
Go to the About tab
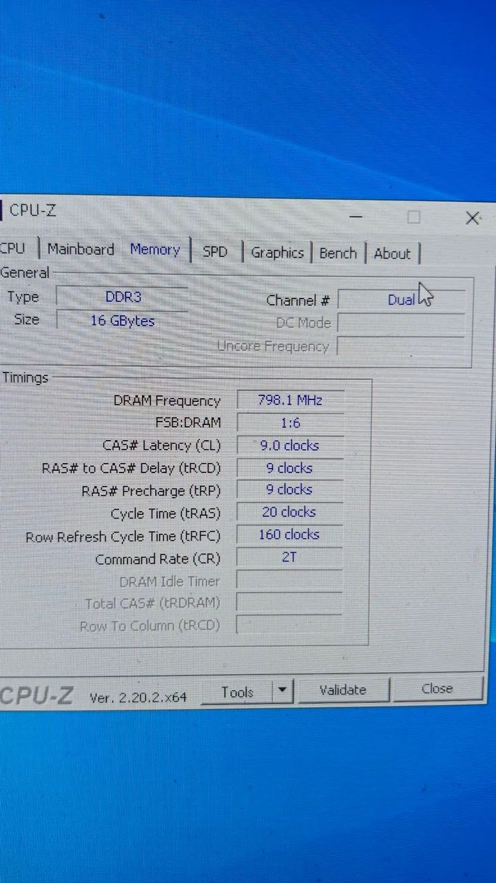point(392,254)
